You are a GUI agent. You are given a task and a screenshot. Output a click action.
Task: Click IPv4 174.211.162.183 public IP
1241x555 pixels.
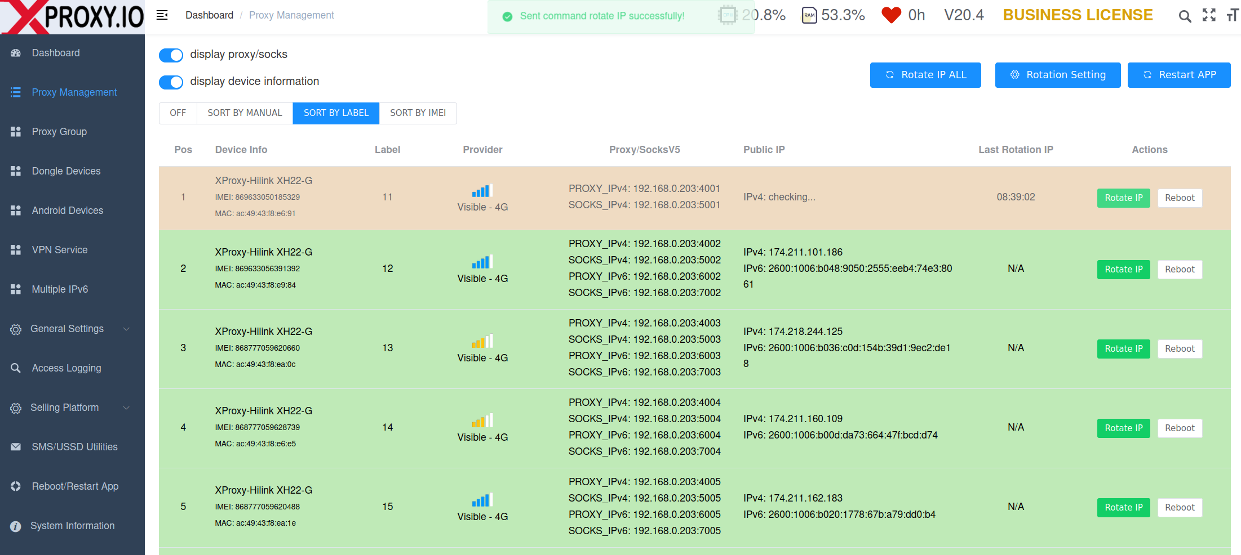(792, 498)
